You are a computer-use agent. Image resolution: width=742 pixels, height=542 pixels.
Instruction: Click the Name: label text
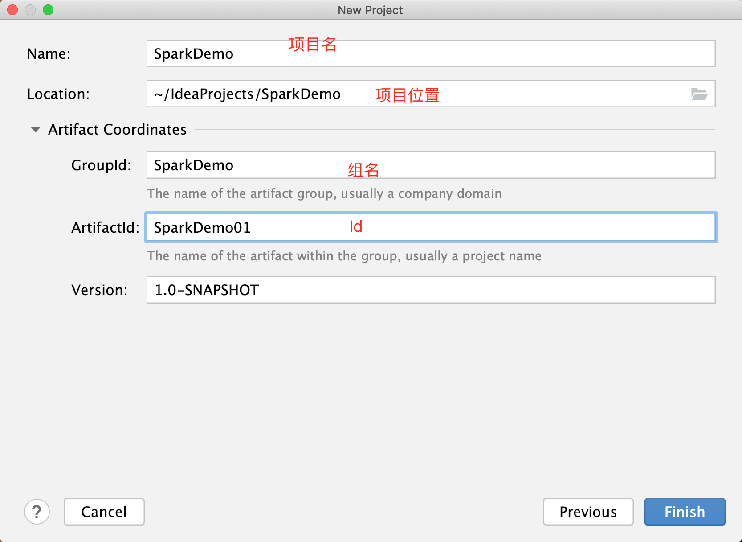pyautogui.click(x=48, y=53)
